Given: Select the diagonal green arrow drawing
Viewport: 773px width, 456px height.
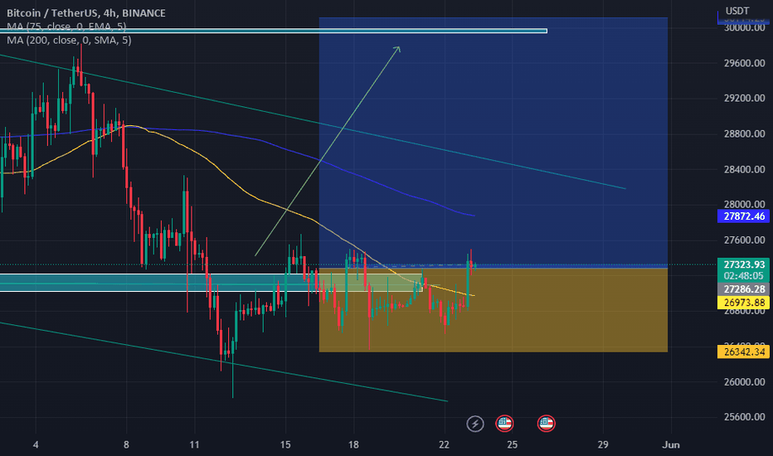Looking at the screenshot, I should pos(328,151).
